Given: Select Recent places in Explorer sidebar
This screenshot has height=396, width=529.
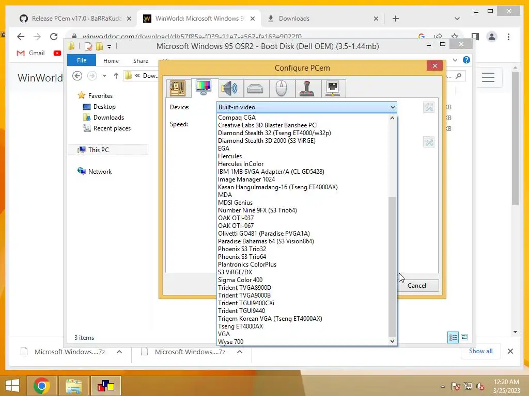Looking at the screenshot, I should 112,128.
